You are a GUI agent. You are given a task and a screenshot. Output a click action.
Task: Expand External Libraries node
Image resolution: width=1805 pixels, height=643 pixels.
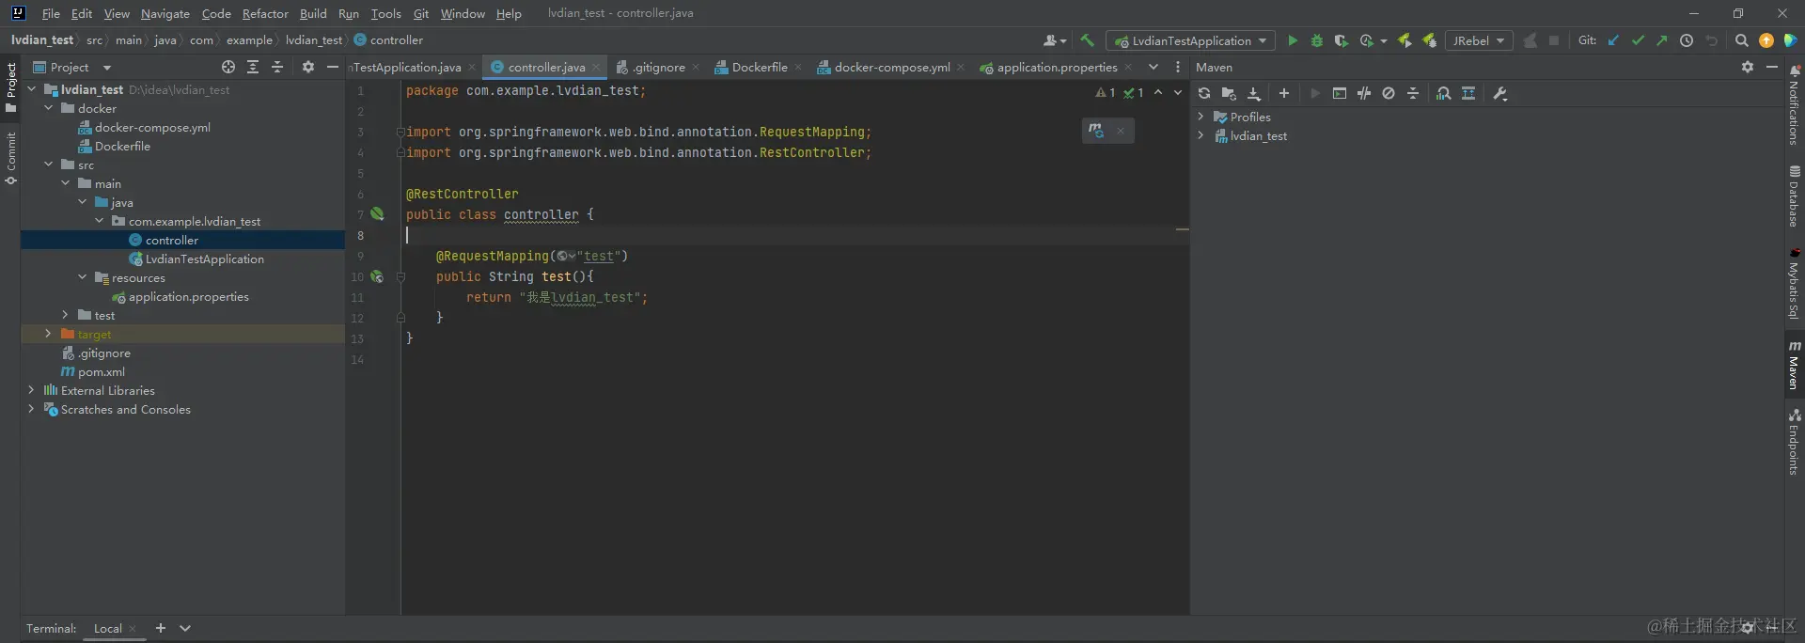pyautogui.click(x=31, y=390)
